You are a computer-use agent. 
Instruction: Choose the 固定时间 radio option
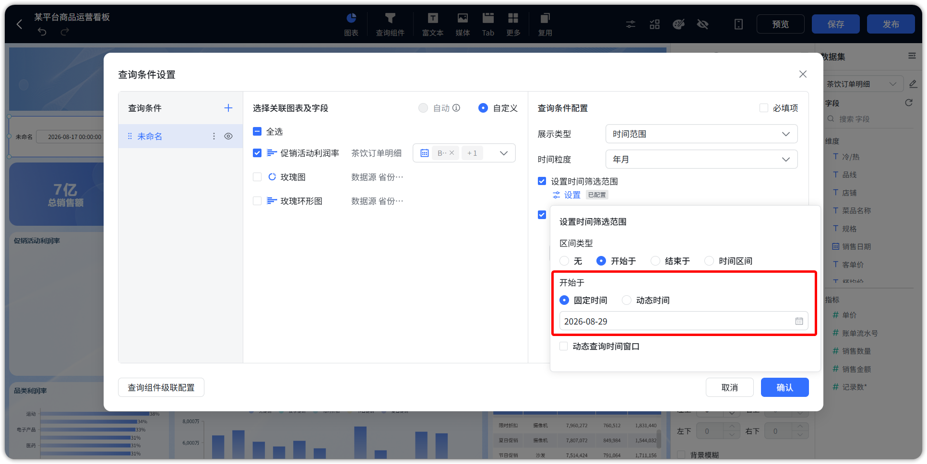564,300
